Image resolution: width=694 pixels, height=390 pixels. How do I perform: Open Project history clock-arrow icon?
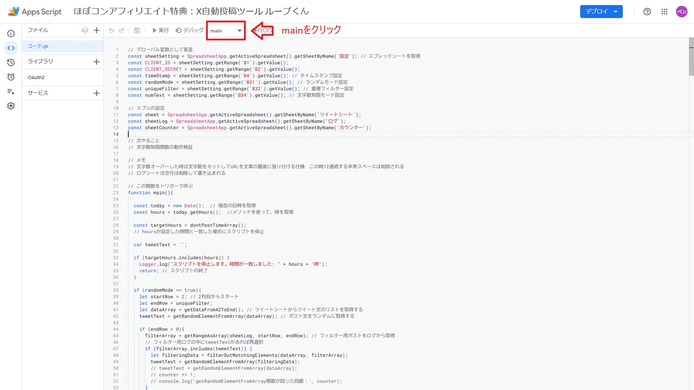(x=10, y=62)
